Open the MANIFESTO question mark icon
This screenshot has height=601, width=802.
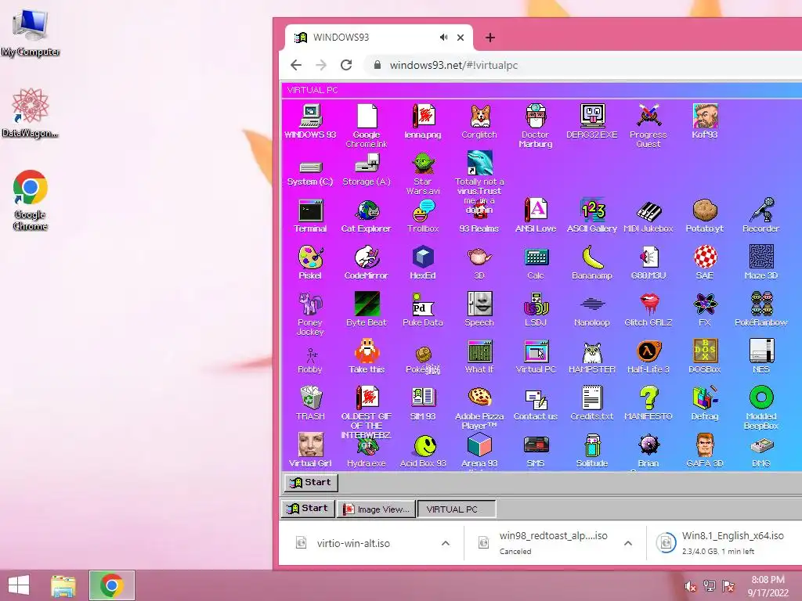pyautogui.click(x=648, y=403)
